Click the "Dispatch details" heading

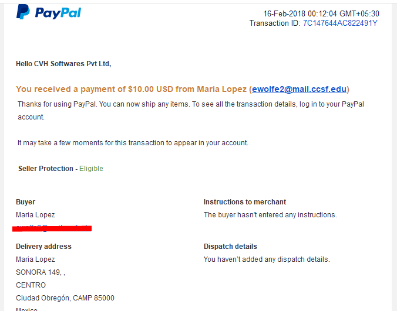[230, 247]
